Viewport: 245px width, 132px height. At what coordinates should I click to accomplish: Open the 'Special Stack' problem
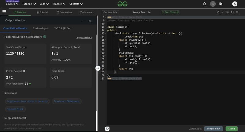pos(16,109)
